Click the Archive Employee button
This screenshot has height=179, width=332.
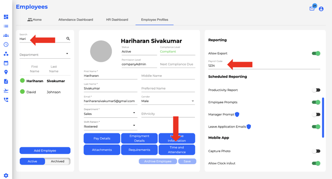coord(158,161)
